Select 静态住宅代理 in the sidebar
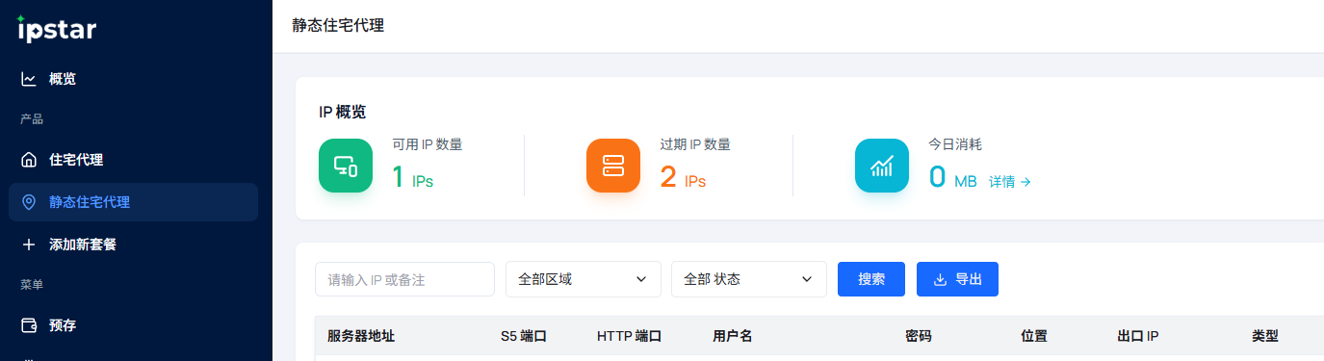 click(134, 202)
